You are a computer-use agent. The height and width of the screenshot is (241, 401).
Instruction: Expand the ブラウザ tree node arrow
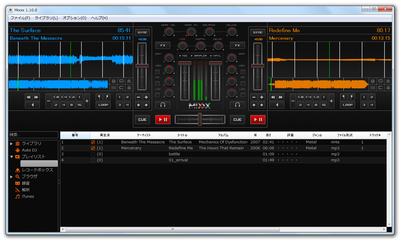pyautogui.click(x=11, y=177)
